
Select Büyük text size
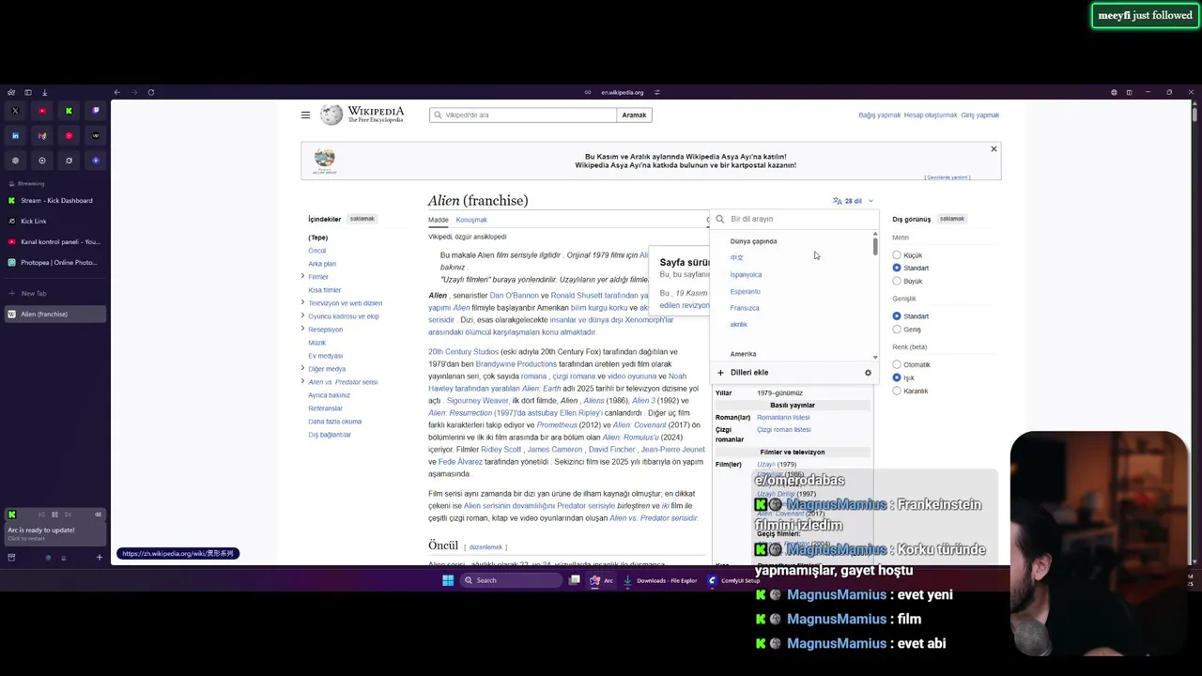pos(897,281)
